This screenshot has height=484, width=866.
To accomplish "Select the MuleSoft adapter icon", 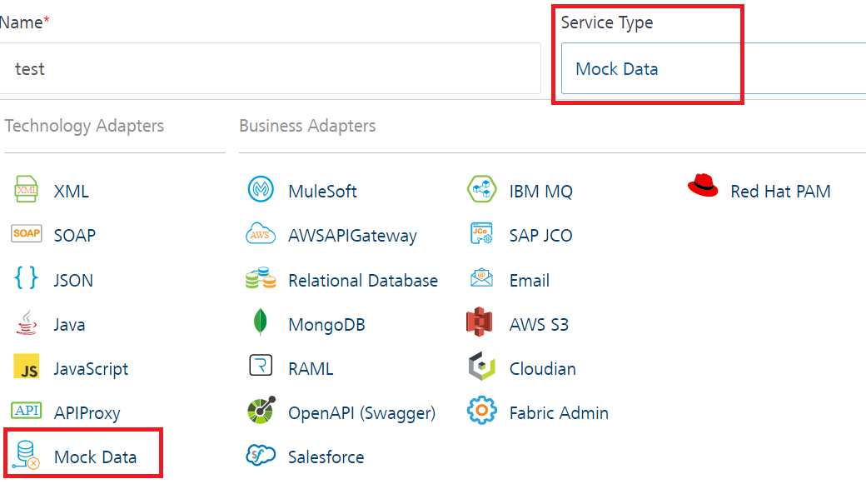I will 261,190.
